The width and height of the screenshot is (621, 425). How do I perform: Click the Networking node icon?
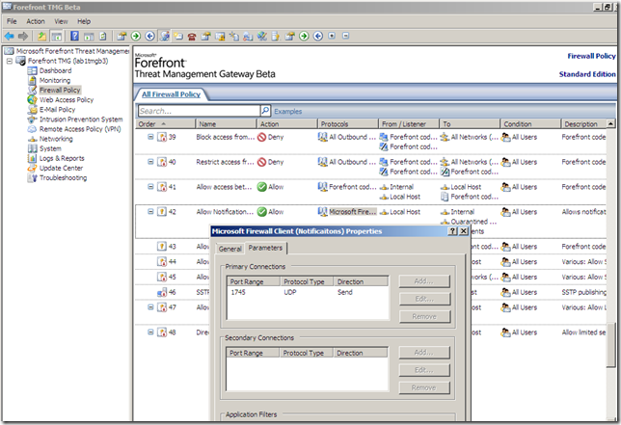point(33,139)
